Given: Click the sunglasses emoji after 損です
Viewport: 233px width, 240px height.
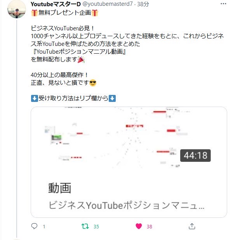Looking at the screenshot, I should (x=93, y=83).
